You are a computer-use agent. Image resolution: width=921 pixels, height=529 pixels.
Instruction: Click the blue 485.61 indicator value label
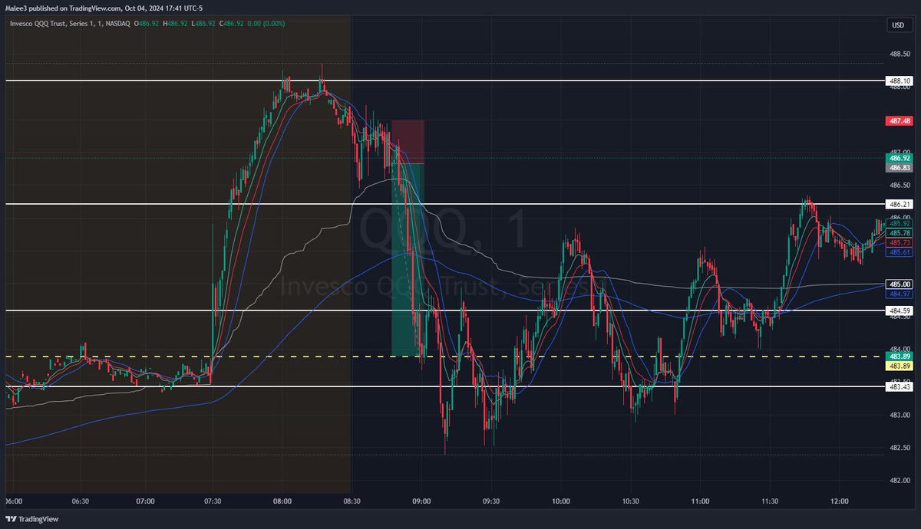[x=899, y=251]
